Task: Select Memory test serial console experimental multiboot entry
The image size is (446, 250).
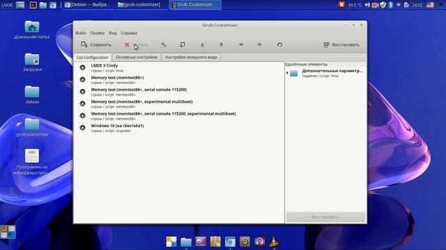Action: [178, 116]
